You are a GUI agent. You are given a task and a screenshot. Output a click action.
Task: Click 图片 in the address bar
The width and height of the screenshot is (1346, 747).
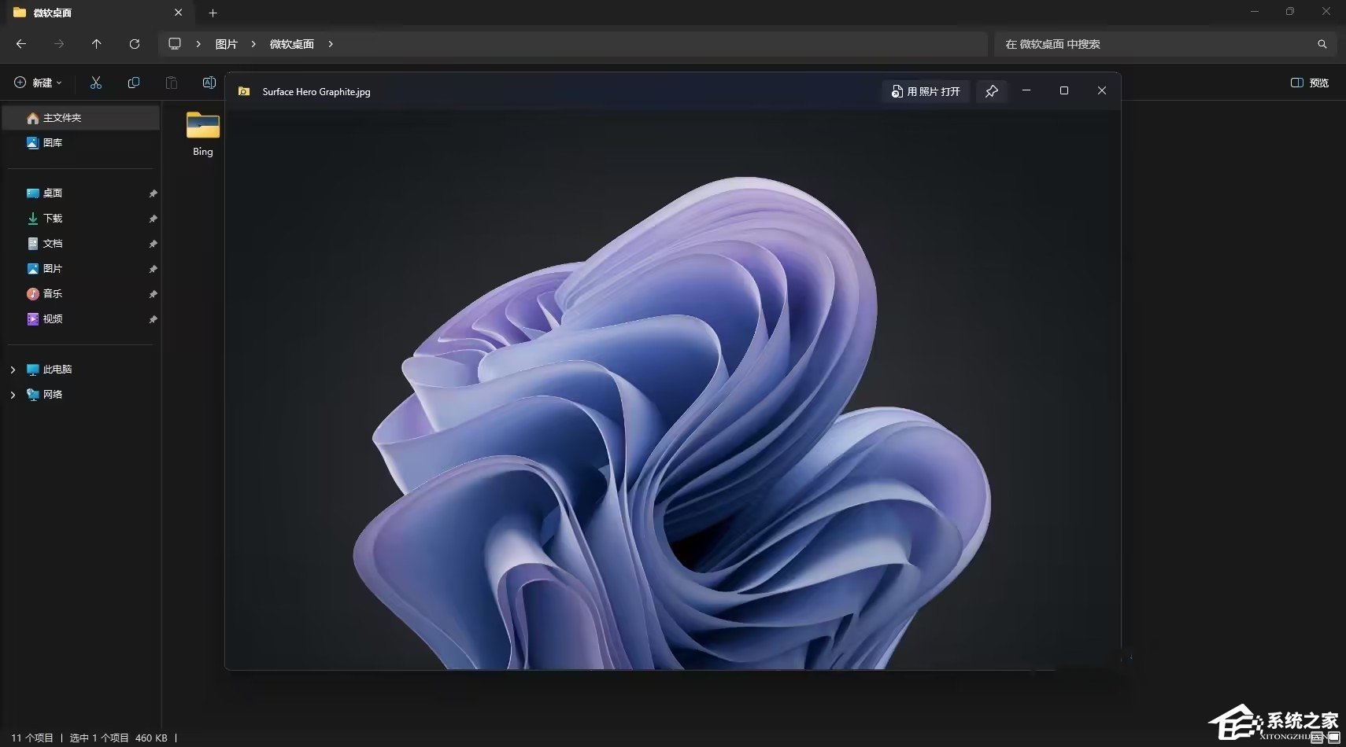227,44
